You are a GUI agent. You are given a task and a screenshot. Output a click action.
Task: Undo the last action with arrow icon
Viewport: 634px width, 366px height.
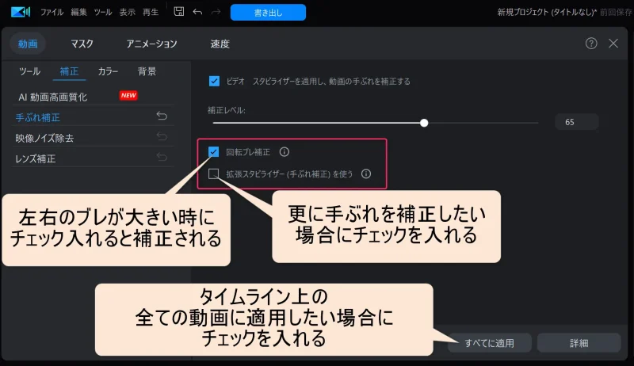197,12
